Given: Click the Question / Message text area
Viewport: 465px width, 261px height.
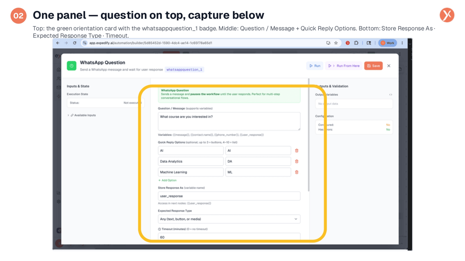Looking at the screenshot, I should point(229,121).
